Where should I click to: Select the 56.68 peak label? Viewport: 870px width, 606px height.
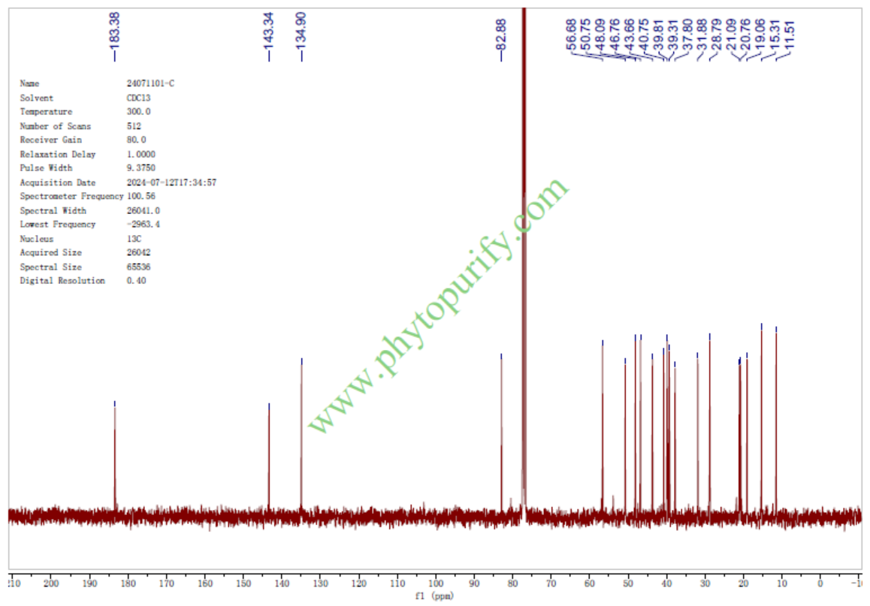(572, 35)
